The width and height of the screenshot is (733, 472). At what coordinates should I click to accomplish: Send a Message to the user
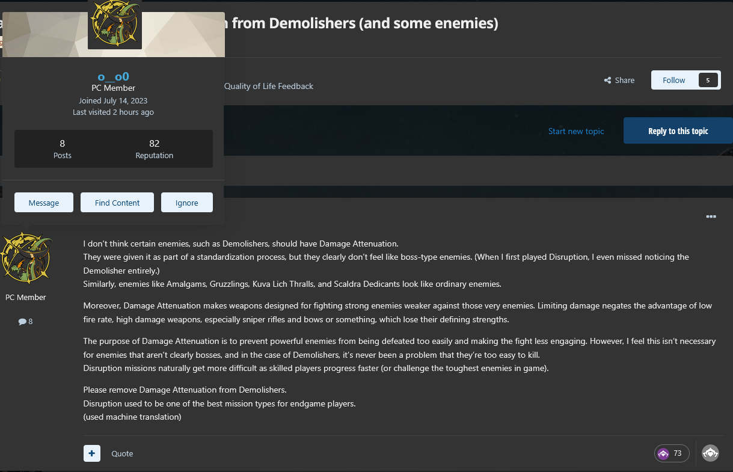pos(44,203)
